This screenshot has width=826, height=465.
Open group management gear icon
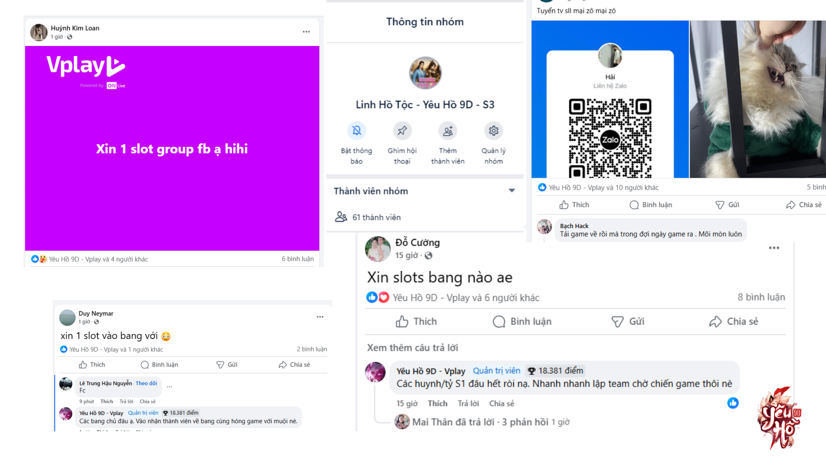tap(493, 130)
